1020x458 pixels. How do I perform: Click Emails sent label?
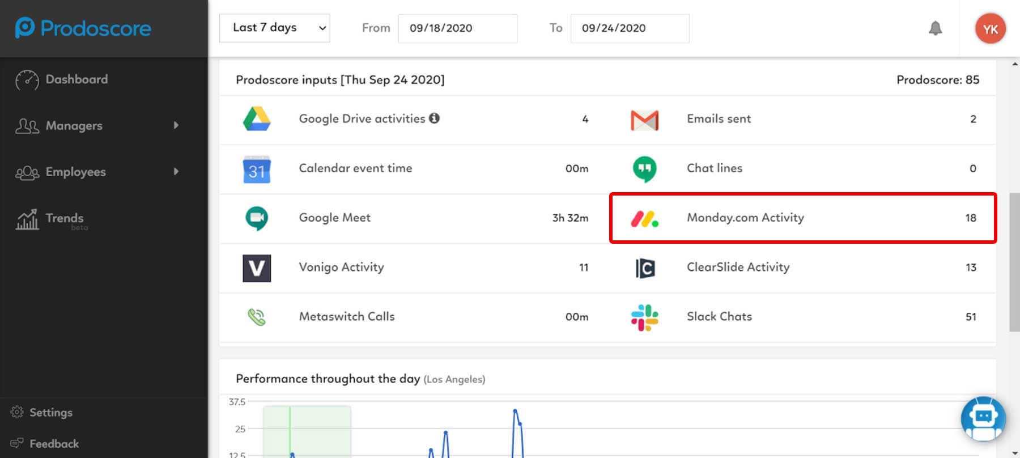719,118
